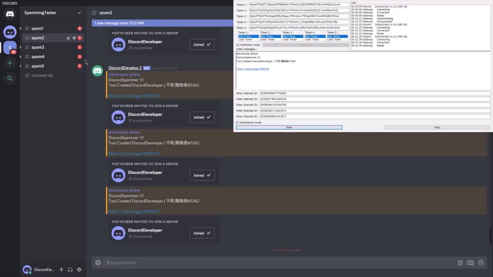Mute microphone in user panel
The height and width of the screenshot is (277, 493).
coord(61,270)
